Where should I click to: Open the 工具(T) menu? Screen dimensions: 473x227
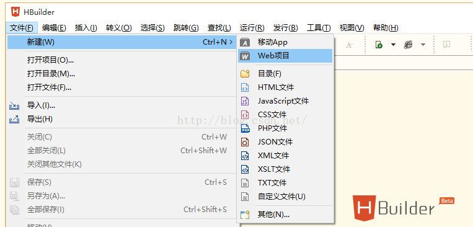click(x=319, y=28)
